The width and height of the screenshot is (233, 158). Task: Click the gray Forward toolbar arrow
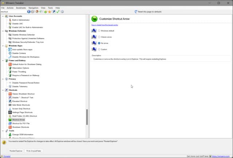pyautogui.click(x=33, y=12)
